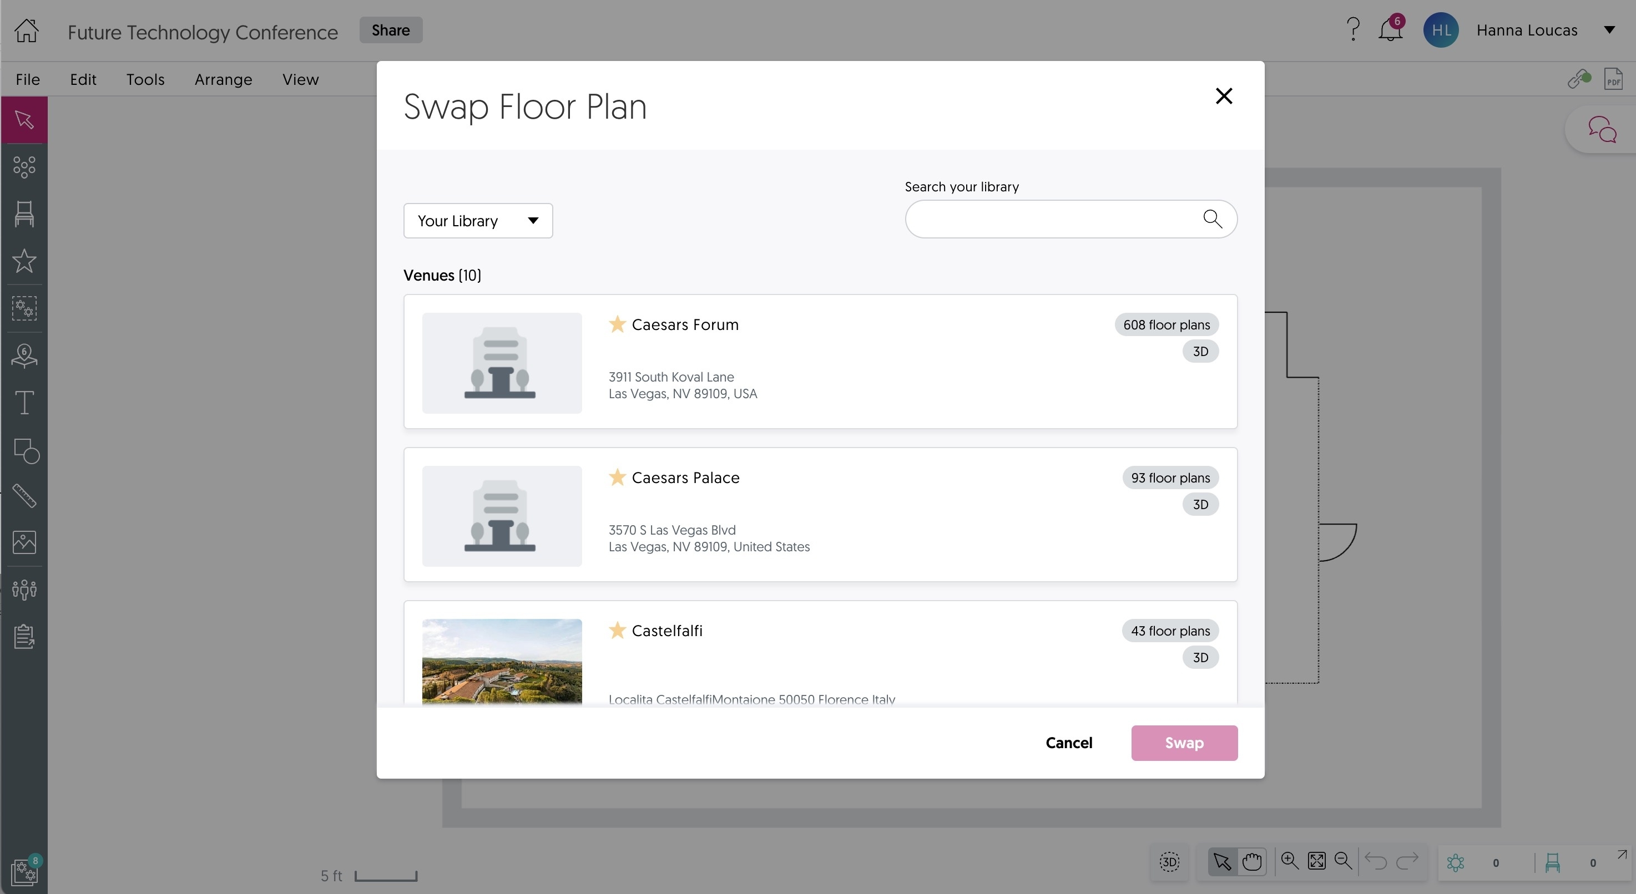Viewport: 1636px width, 894px height.
Task: Select Caesars Palace venue thumbnail
Action: pyautogui.click(x=502, y=516)
